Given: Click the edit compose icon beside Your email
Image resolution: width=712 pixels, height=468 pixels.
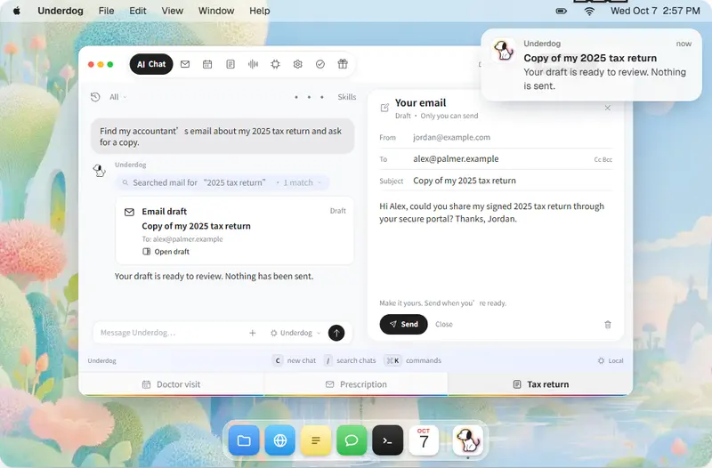Looking at the screenshot, I should click(384, 108).
